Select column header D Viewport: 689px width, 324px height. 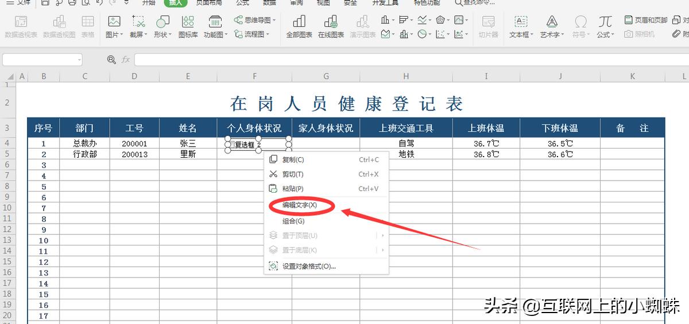(x=134, y=76)
